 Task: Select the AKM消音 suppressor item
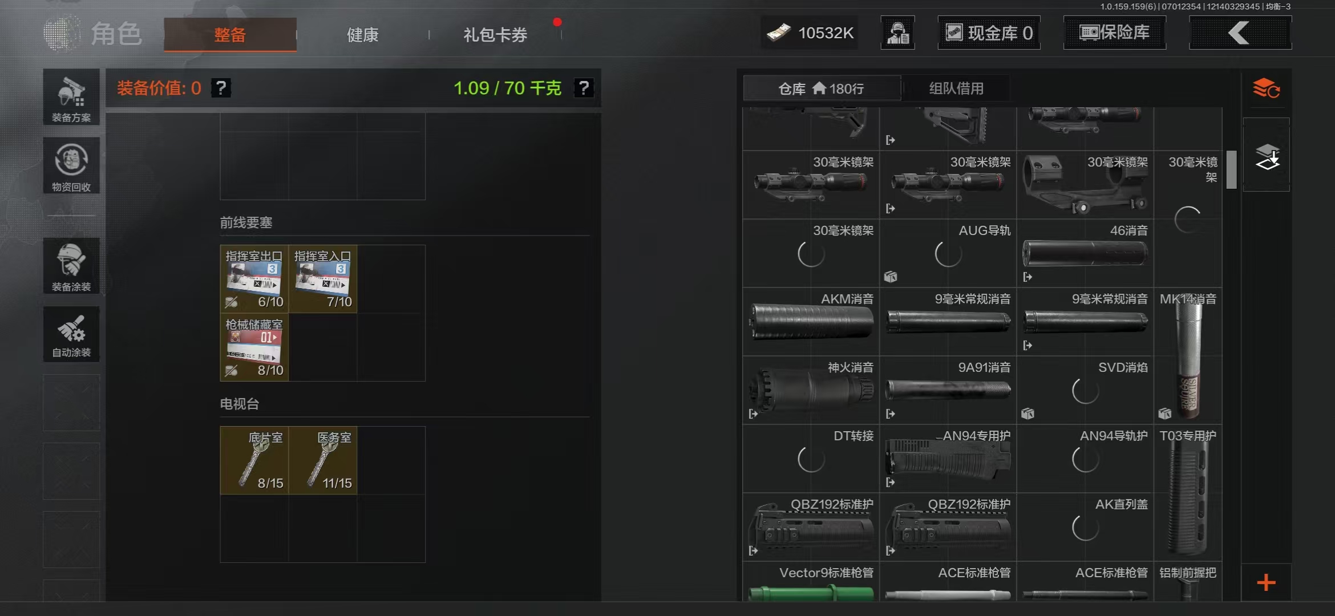point(811,322)
